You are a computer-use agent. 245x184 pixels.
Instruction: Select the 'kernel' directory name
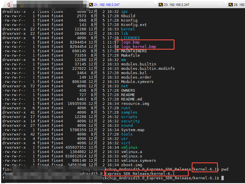(x=128, y=29)
